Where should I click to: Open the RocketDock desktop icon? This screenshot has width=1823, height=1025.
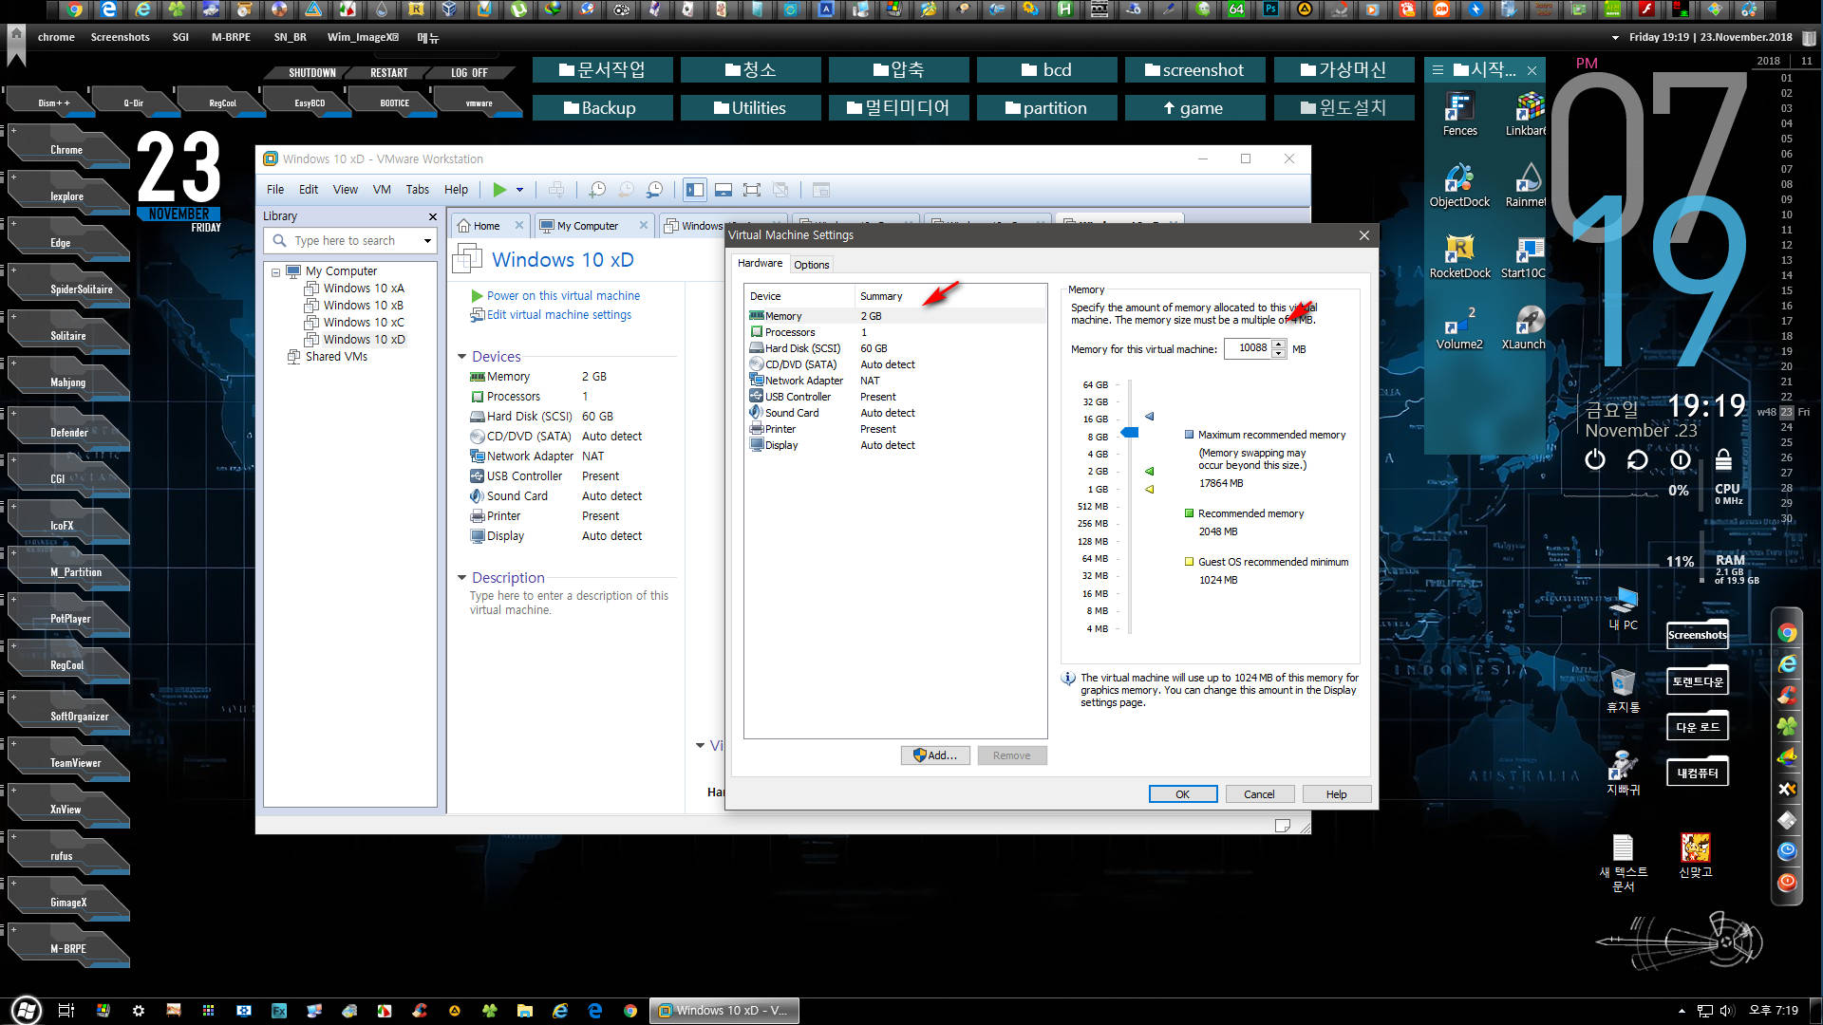pos(1459,256)
